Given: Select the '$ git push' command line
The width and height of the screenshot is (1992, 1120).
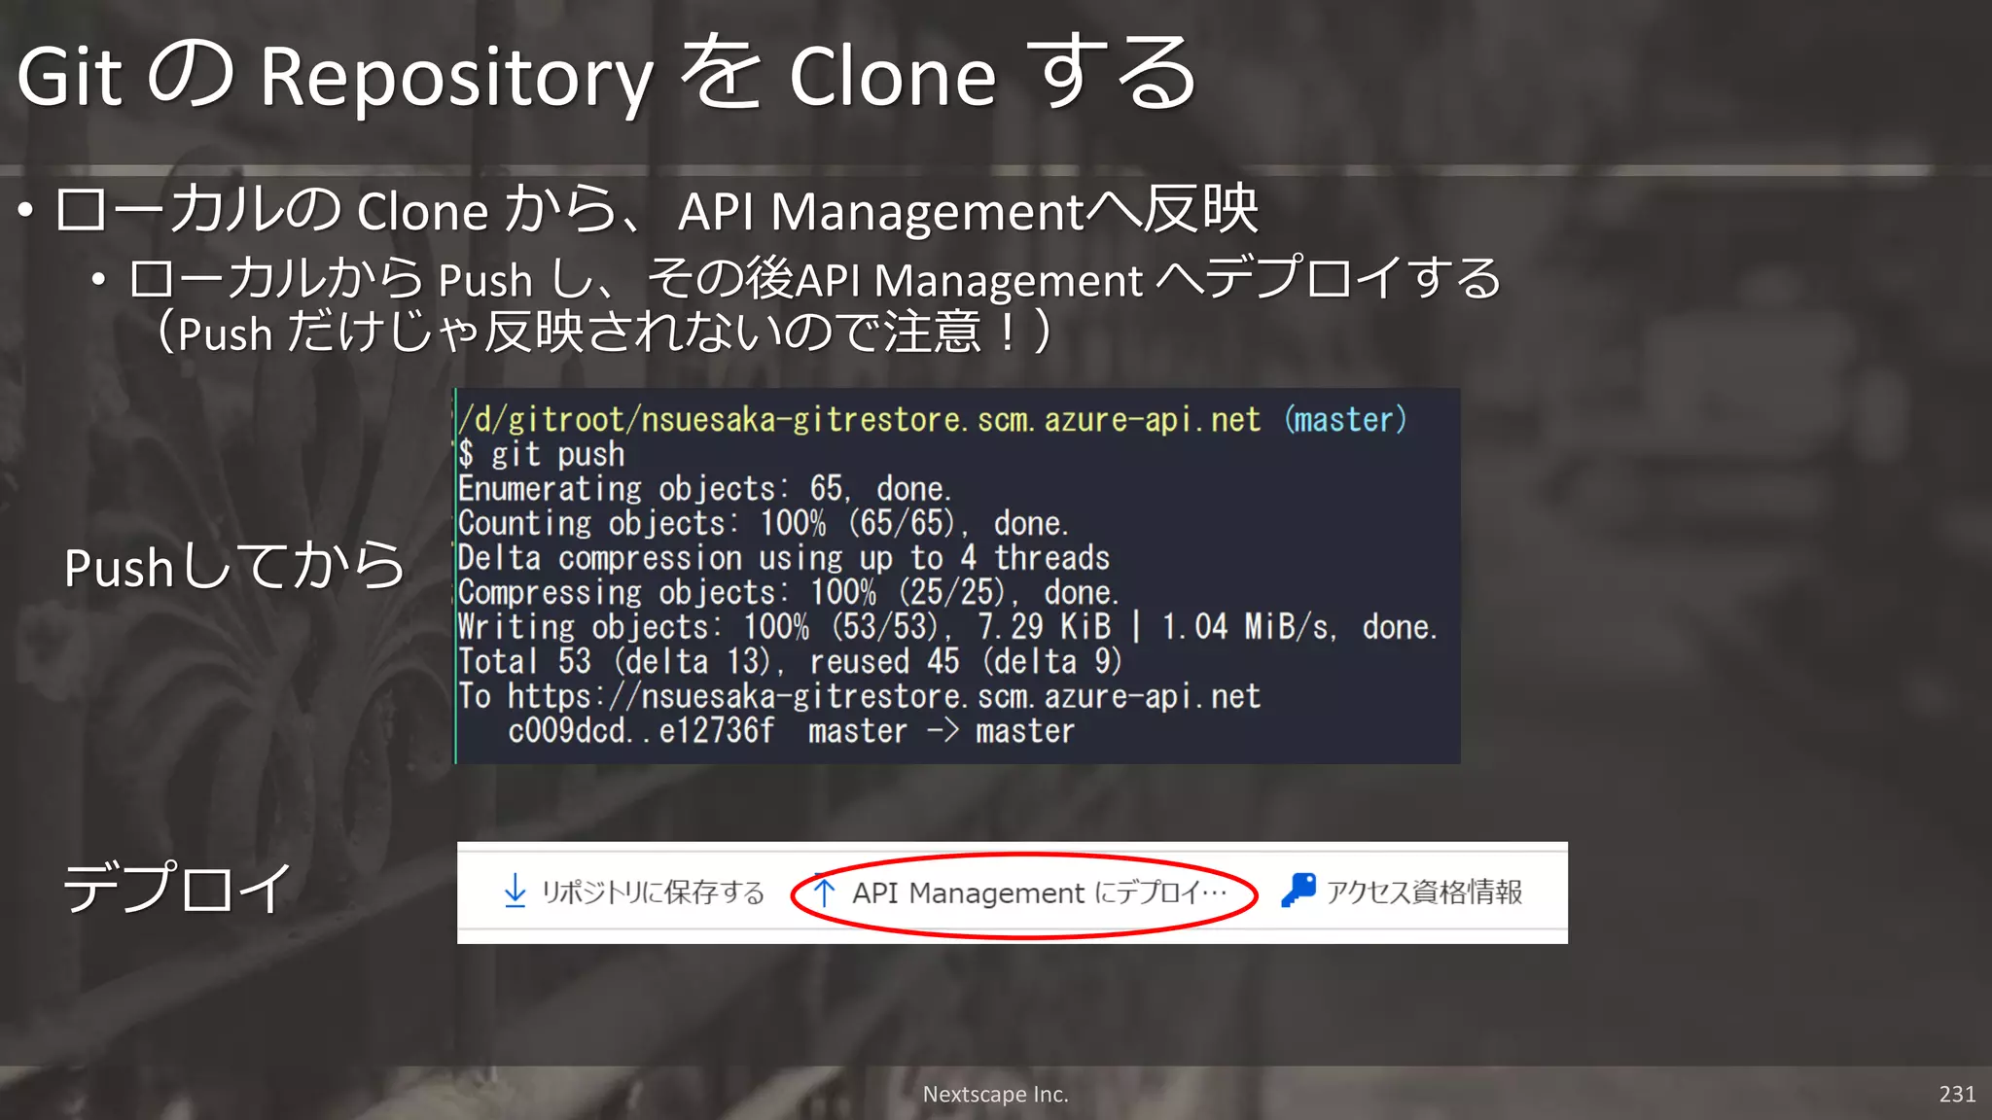Looking at the screenshot, I should click(x=542, y=454).
